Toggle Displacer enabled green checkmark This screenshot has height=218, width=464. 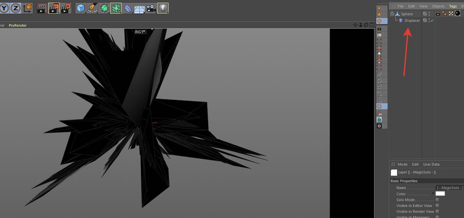432,21
